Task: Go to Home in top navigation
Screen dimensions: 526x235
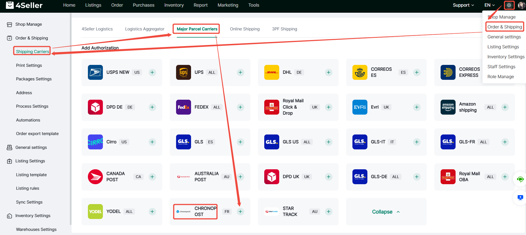Action: click(x=69, y=5)
